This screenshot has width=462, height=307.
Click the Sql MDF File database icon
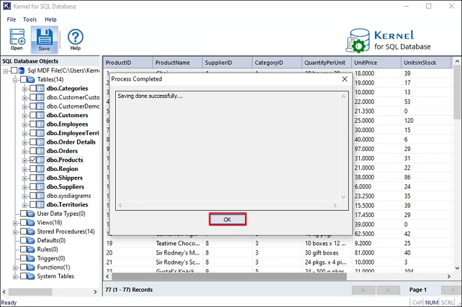pyautogui.click(x=22, y=70)
